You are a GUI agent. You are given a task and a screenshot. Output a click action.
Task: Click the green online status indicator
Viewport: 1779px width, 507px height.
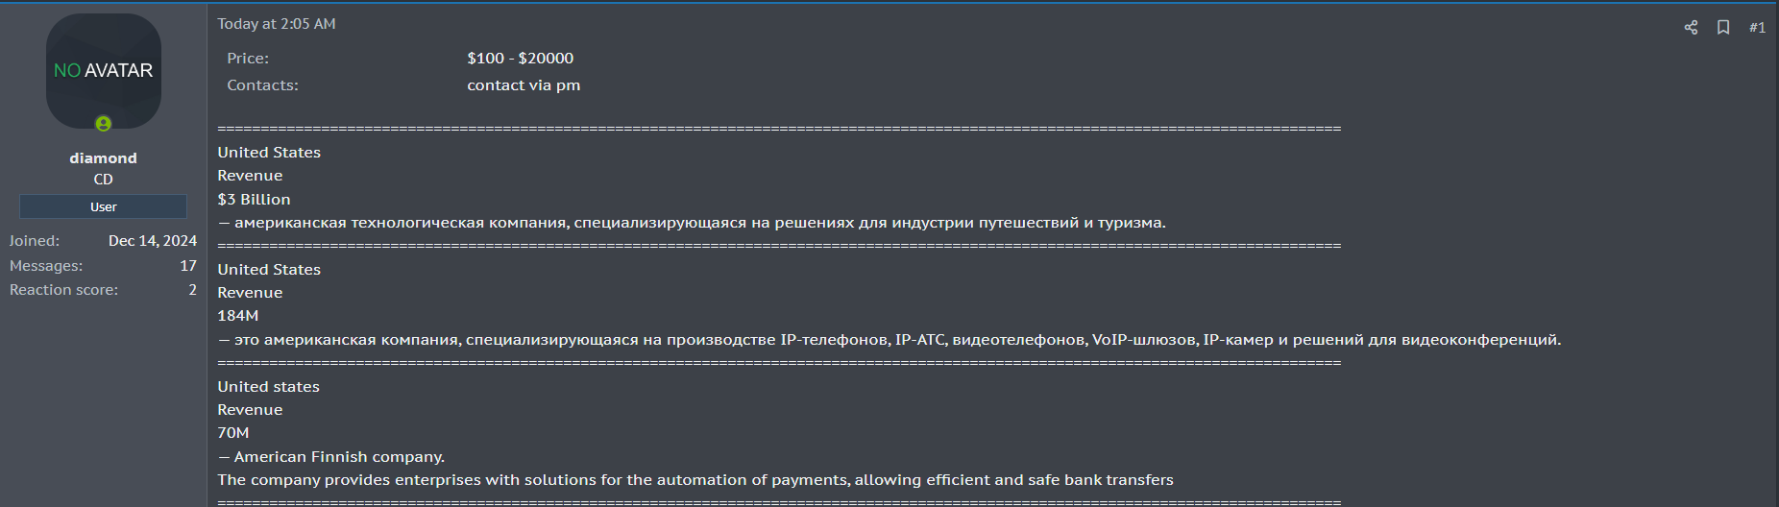[x=104, y=124]
